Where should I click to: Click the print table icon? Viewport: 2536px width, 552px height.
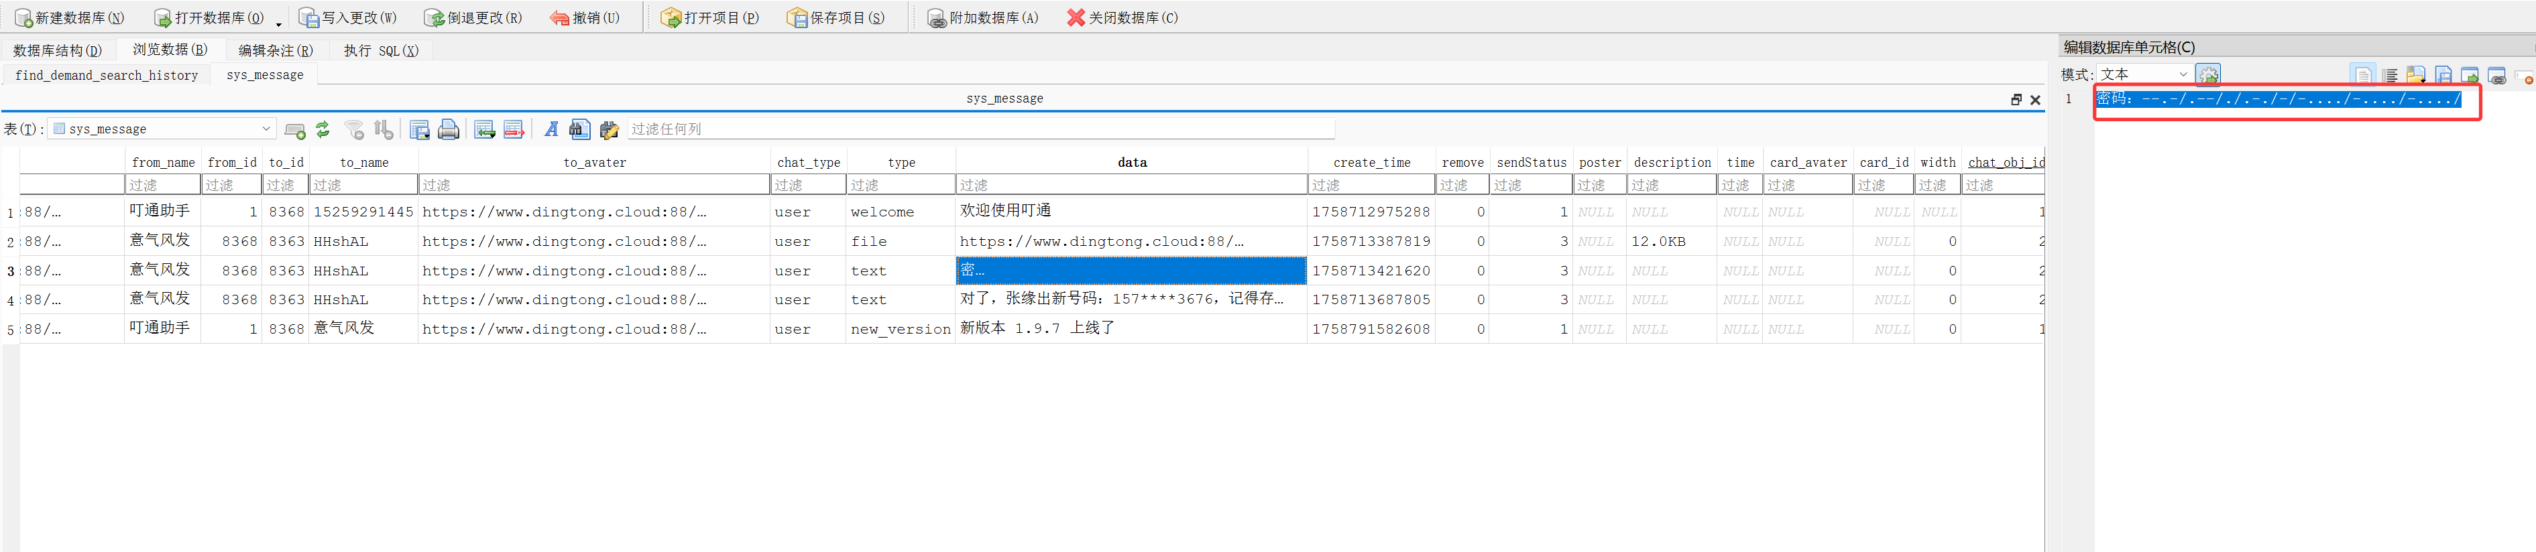449,129
